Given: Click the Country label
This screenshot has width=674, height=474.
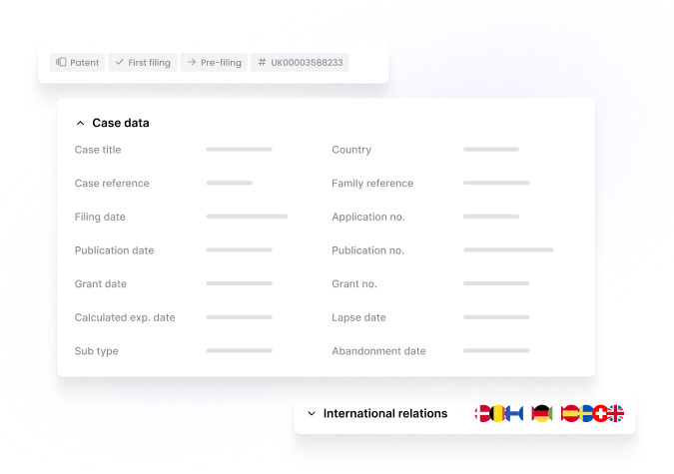Looking at the screenshot, I should pos(351,150).
